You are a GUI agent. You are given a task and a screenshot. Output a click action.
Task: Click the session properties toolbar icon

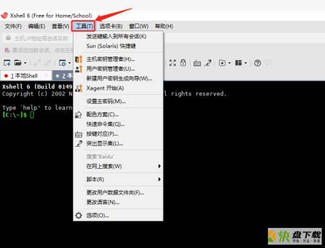pos(62,63)
